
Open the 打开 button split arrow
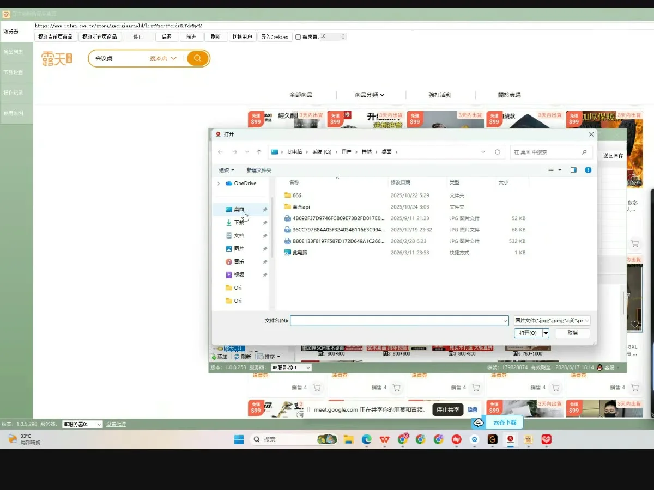[546, 333]
